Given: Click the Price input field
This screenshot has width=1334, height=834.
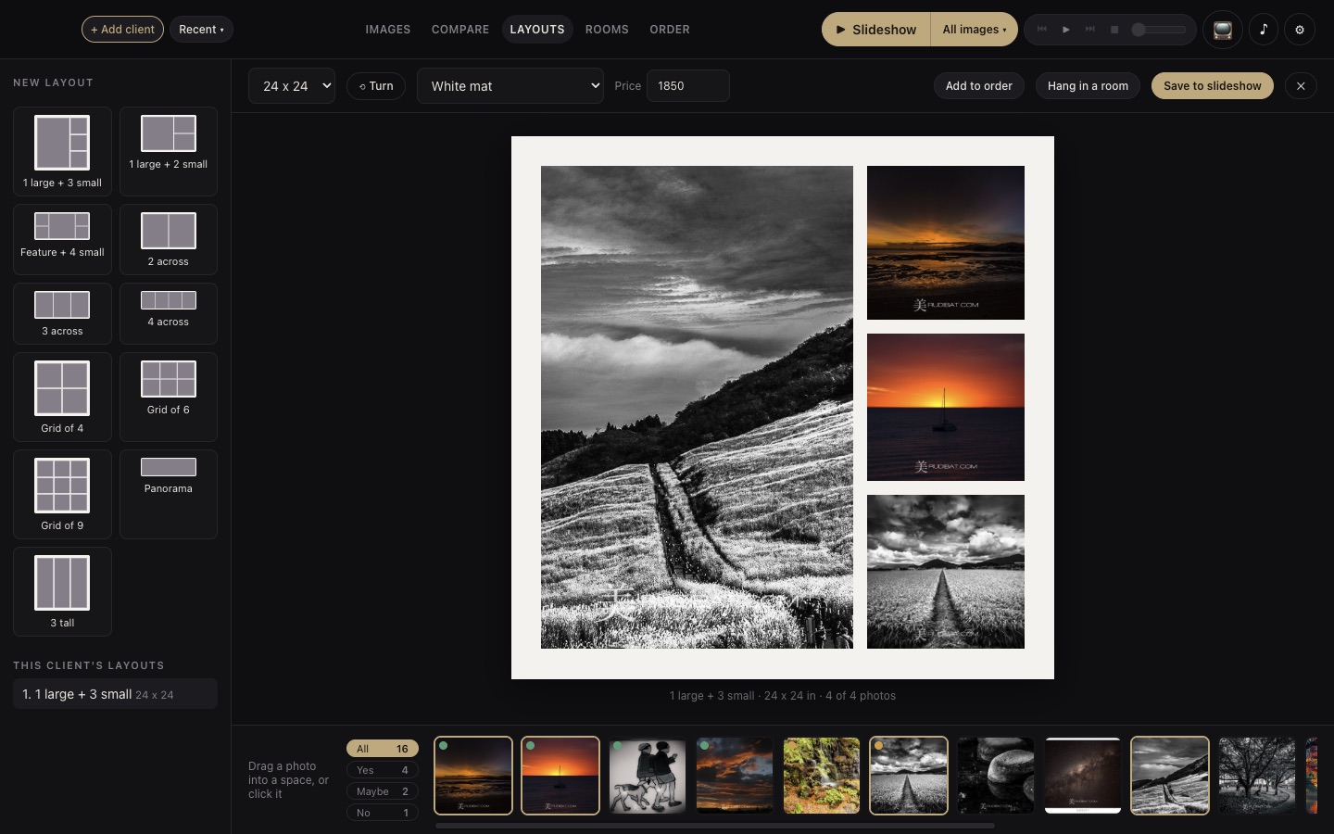Looking at the screenshot, I should pos(688,86).
